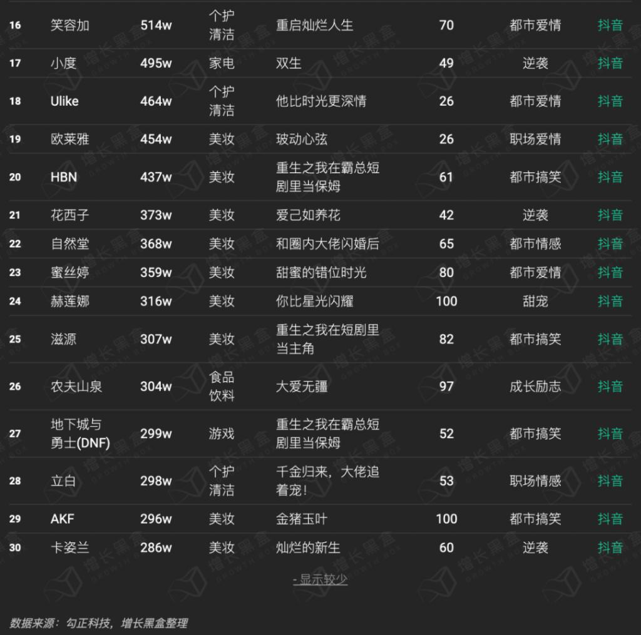Select brand 立白 in row 28
The height and width of the screenshot is (635, 641).
pyautogui.click(x=63, y=481)
